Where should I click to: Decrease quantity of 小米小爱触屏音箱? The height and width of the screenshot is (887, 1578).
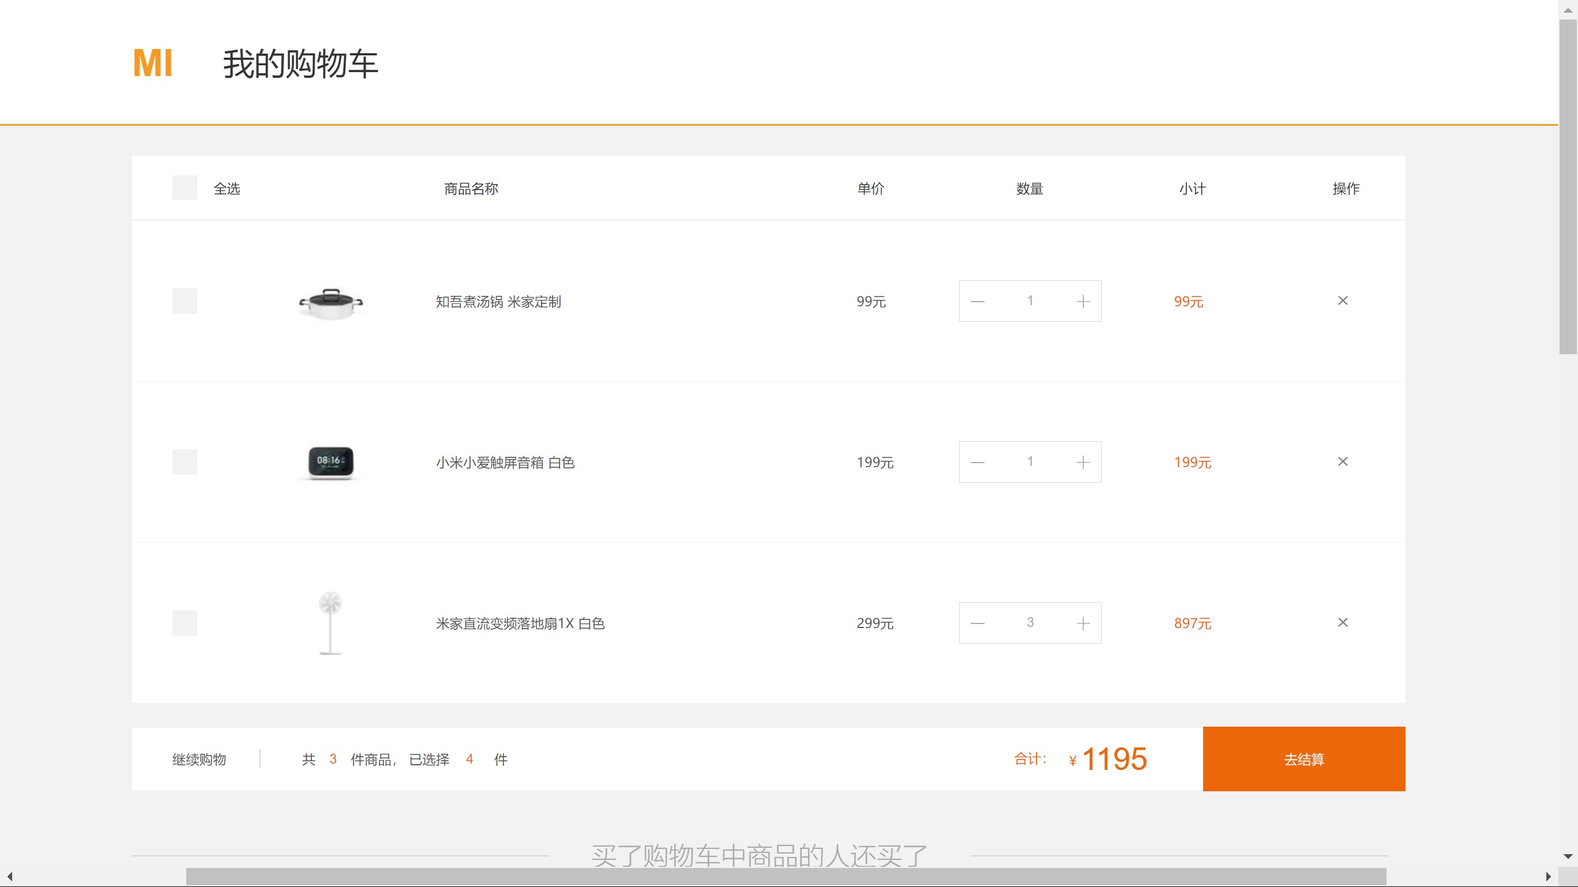coord(978,462)
